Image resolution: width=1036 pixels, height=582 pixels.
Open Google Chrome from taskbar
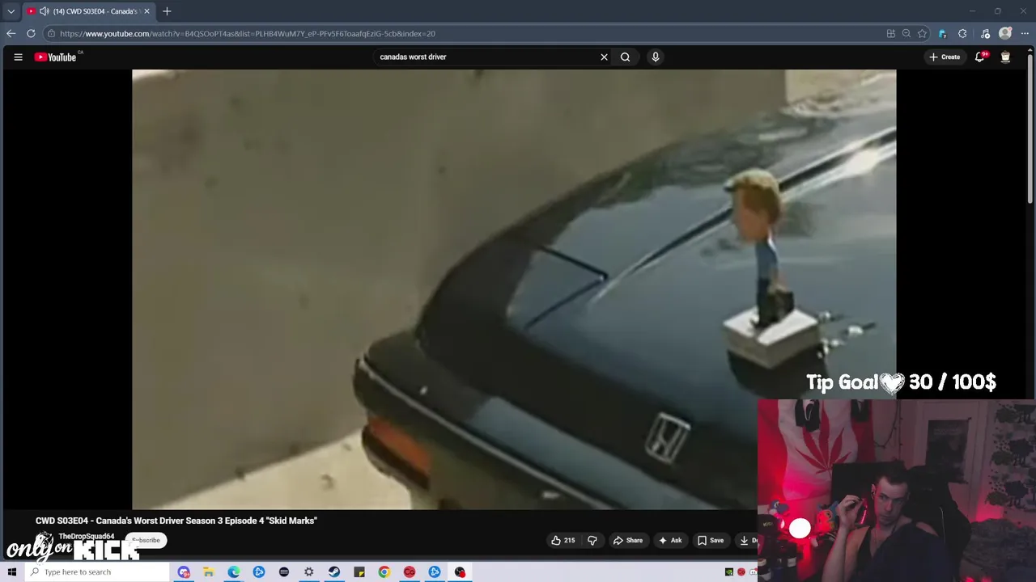(384, 571)
